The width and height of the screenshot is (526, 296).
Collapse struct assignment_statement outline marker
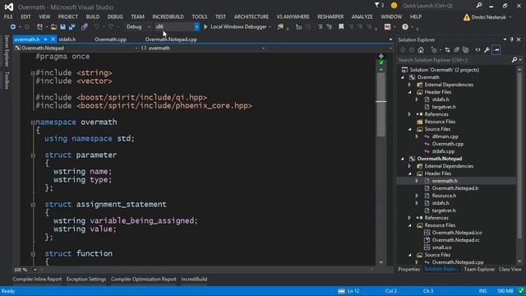coord(33,205)
